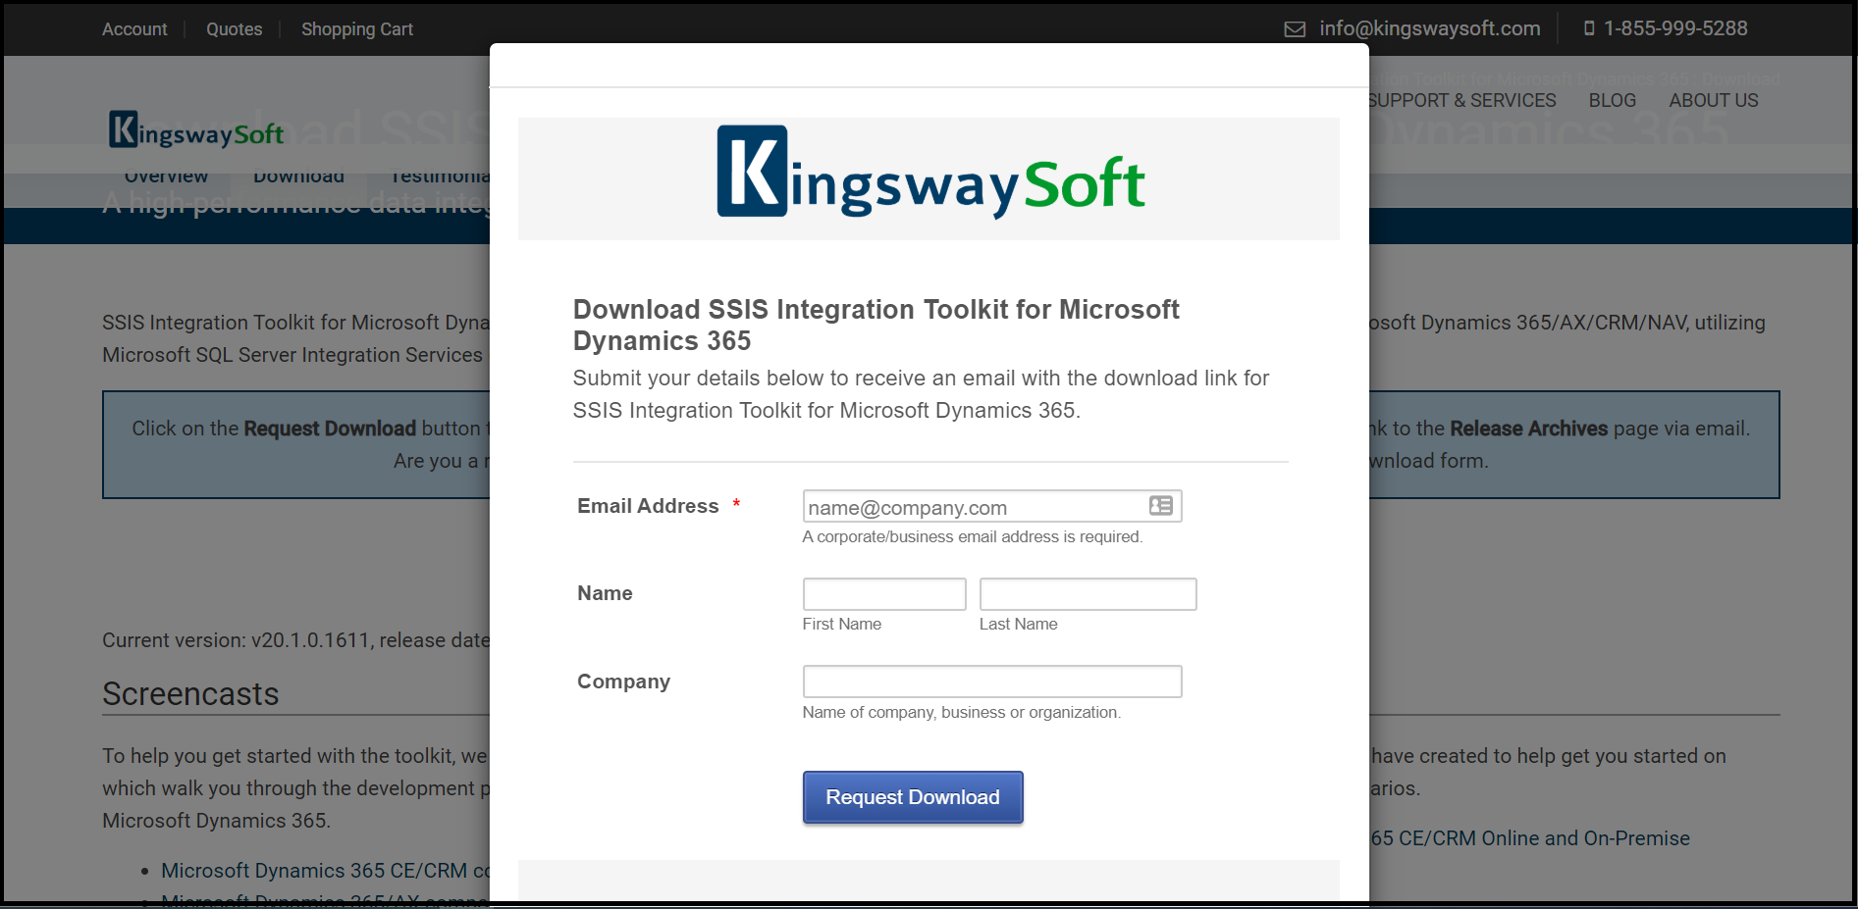1858x909 pixels.
Task: Click the Email Address input field
Action: [991, 506]
